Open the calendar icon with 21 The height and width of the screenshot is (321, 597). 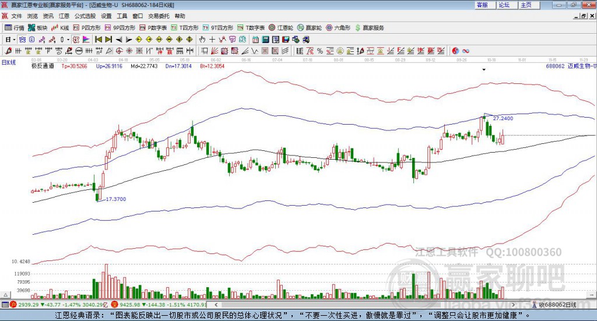pyautogui.click(x=255, y=39)
